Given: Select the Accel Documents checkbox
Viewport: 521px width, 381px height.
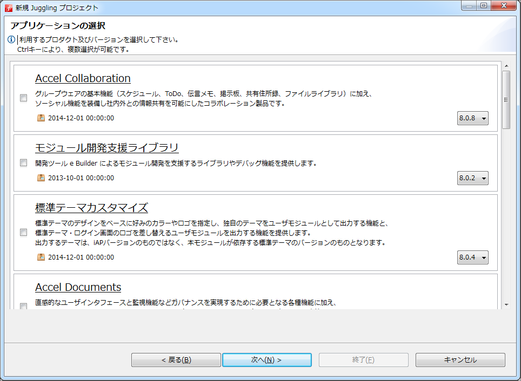Looking at the screenshot, I should [x=24, y=306].
